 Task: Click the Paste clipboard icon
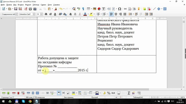tap(49, 9)
